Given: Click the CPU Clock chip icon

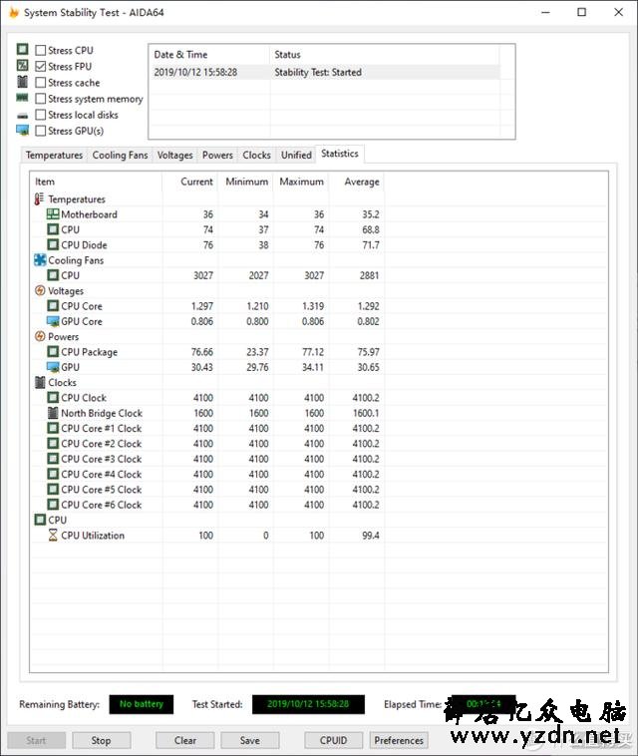Looking at the screenshot, I should point(53,398).
